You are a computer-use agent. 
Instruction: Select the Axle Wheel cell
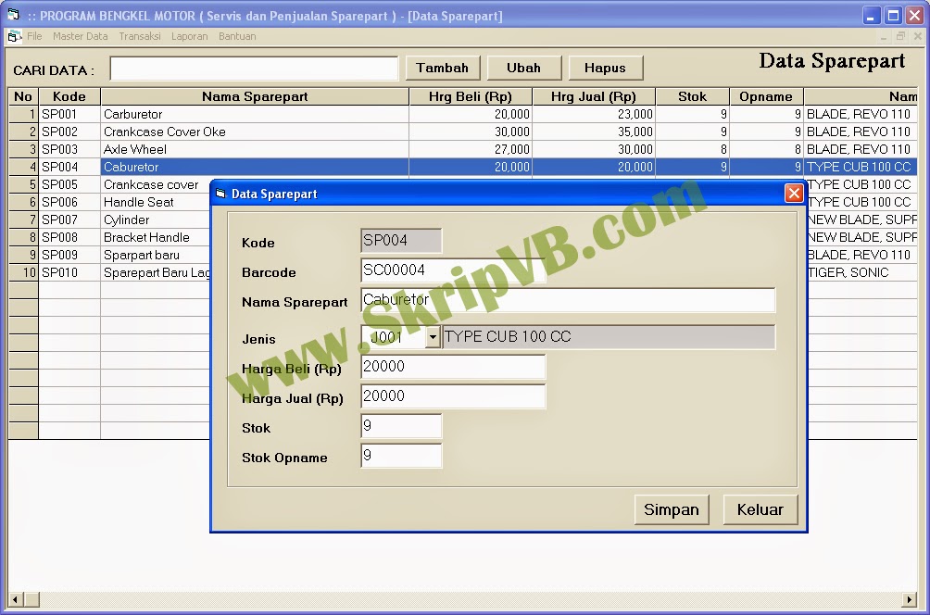(255, 149)
